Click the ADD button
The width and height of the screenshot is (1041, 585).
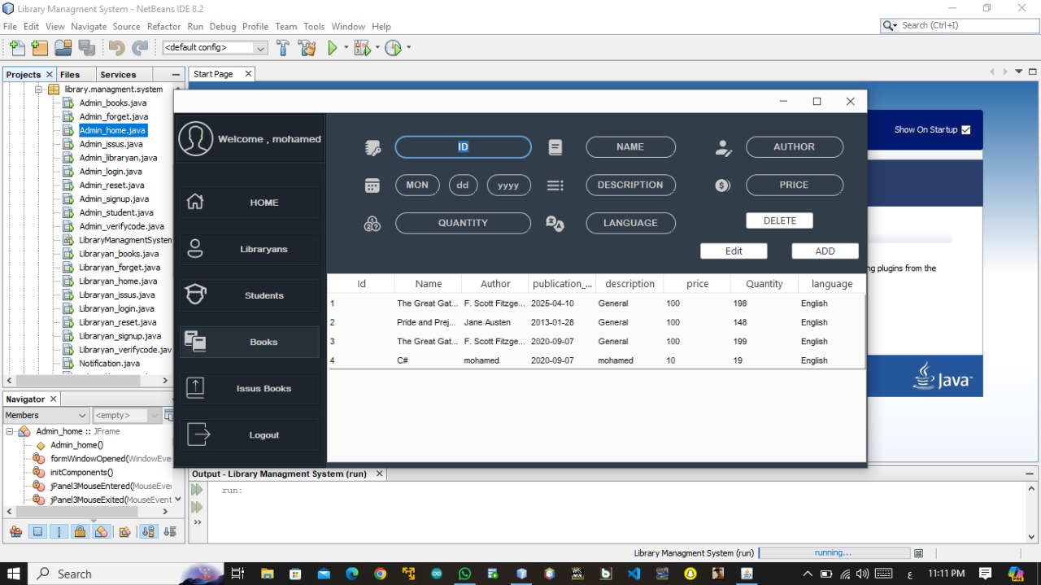click(825, 251)
